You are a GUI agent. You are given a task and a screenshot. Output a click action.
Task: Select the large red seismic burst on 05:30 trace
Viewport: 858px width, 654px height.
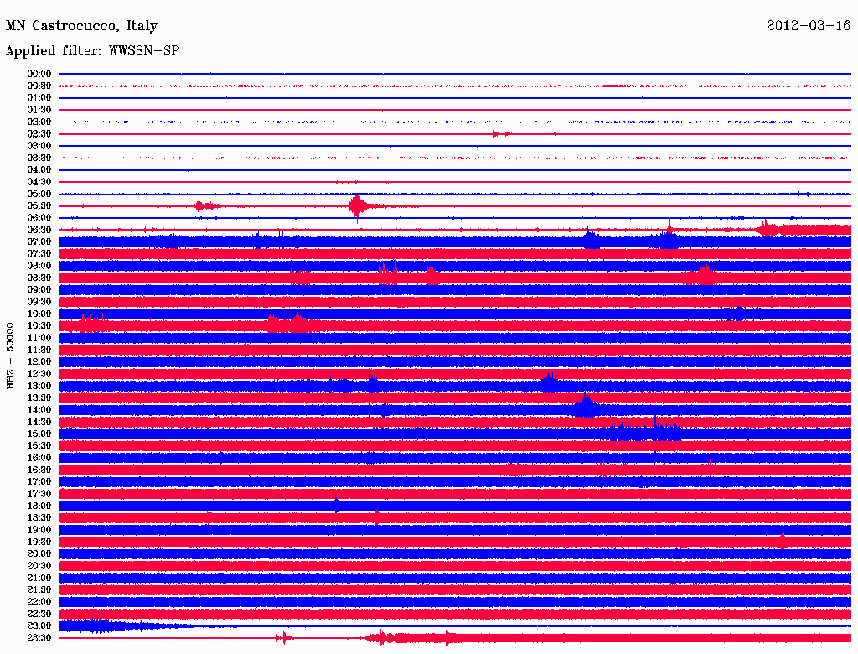pos(357,207)
